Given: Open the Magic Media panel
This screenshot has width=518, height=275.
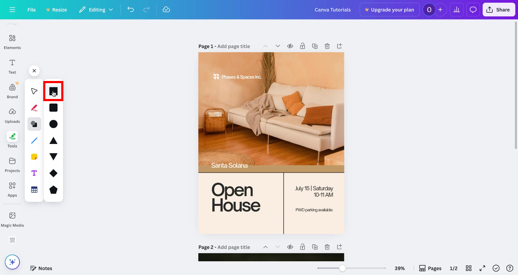Looking at the screenshot, I should pyautogui.click(x=12, y=219).
